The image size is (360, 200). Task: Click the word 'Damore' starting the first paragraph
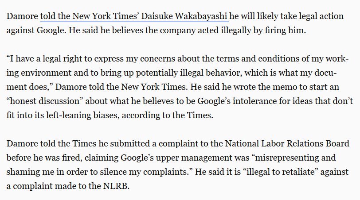click(22, 16)
